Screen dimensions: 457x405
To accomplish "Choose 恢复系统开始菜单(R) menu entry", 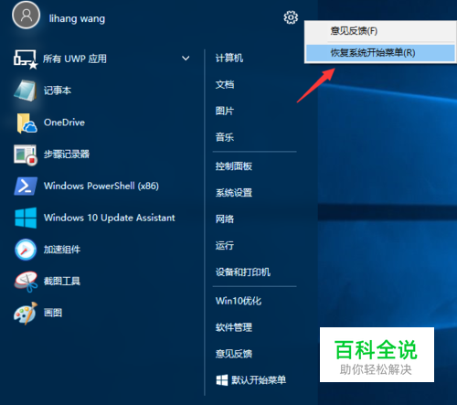I will click(x=380, y=53).
